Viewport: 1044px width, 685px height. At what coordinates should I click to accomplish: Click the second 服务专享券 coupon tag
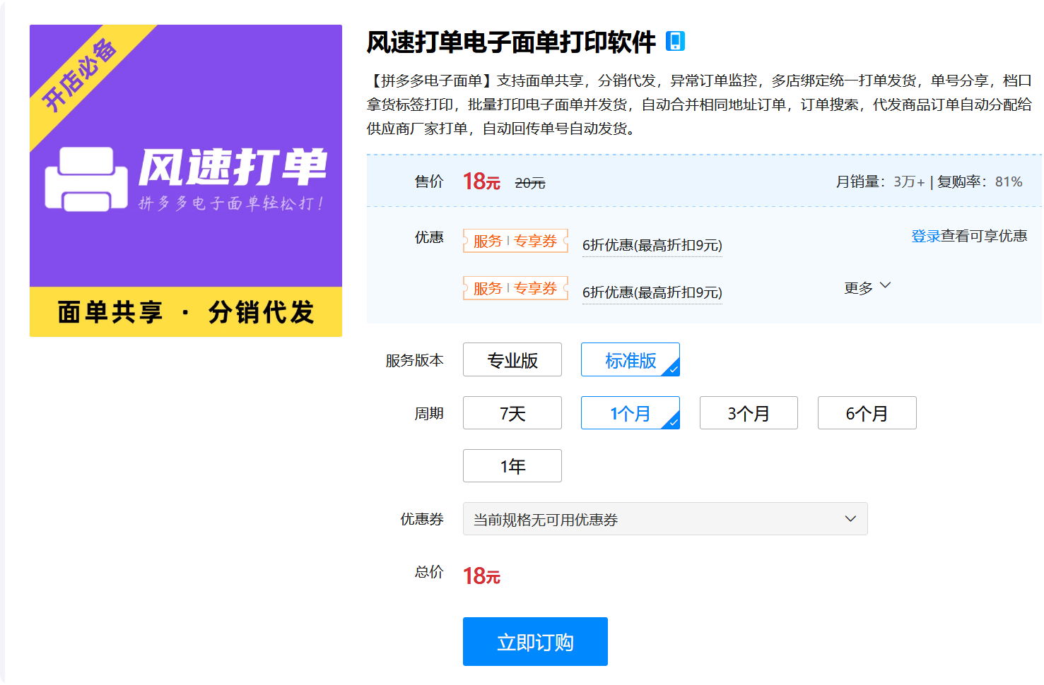pos(515,288)
